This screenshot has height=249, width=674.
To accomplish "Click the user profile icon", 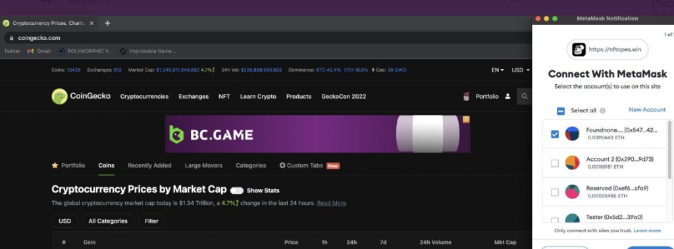I will tap(507, 96).
